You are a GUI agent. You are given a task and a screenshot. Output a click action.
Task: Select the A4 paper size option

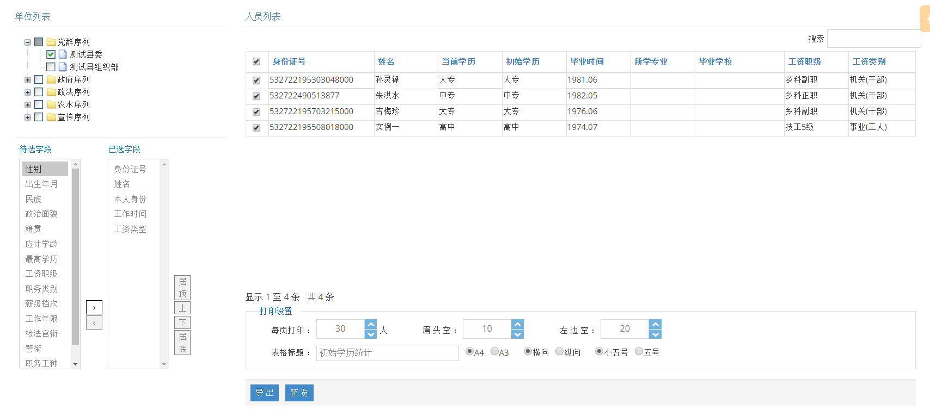[x=469, y=351]
